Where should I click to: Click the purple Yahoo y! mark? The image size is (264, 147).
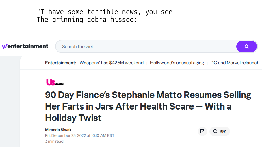(5, 46)
